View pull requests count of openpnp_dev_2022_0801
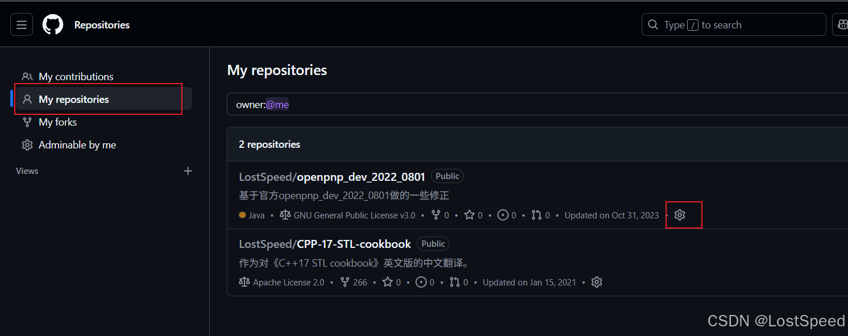 click(541, 215)
